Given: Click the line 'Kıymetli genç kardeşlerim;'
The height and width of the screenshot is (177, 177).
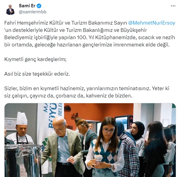Looking at the screenshot, I should [35, 59].
